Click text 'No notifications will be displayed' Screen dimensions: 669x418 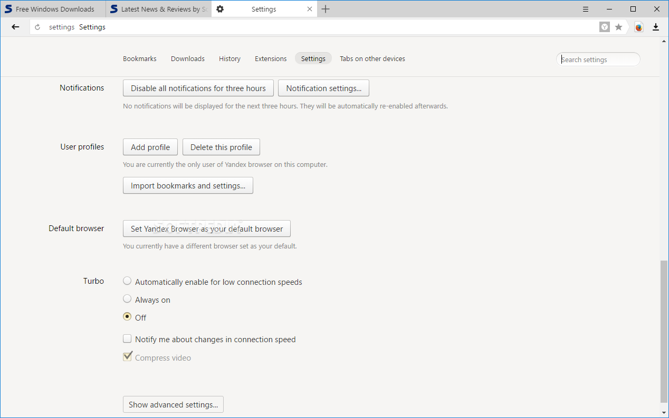(x=285, y=106)
